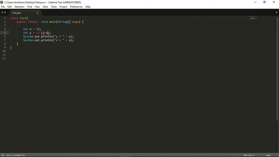Open the File menu
The width and height of the screenshot is (279, 157).
3,7
